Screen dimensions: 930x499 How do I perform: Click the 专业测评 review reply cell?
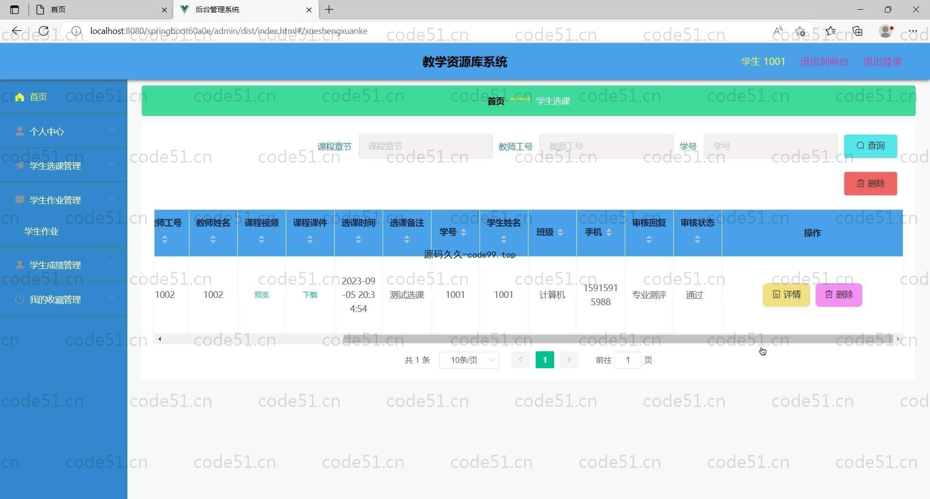click(x=649, y=295)
